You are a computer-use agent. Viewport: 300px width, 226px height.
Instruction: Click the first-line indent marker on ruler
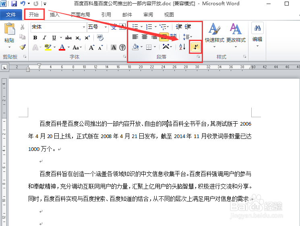click(x=39, y=65)
